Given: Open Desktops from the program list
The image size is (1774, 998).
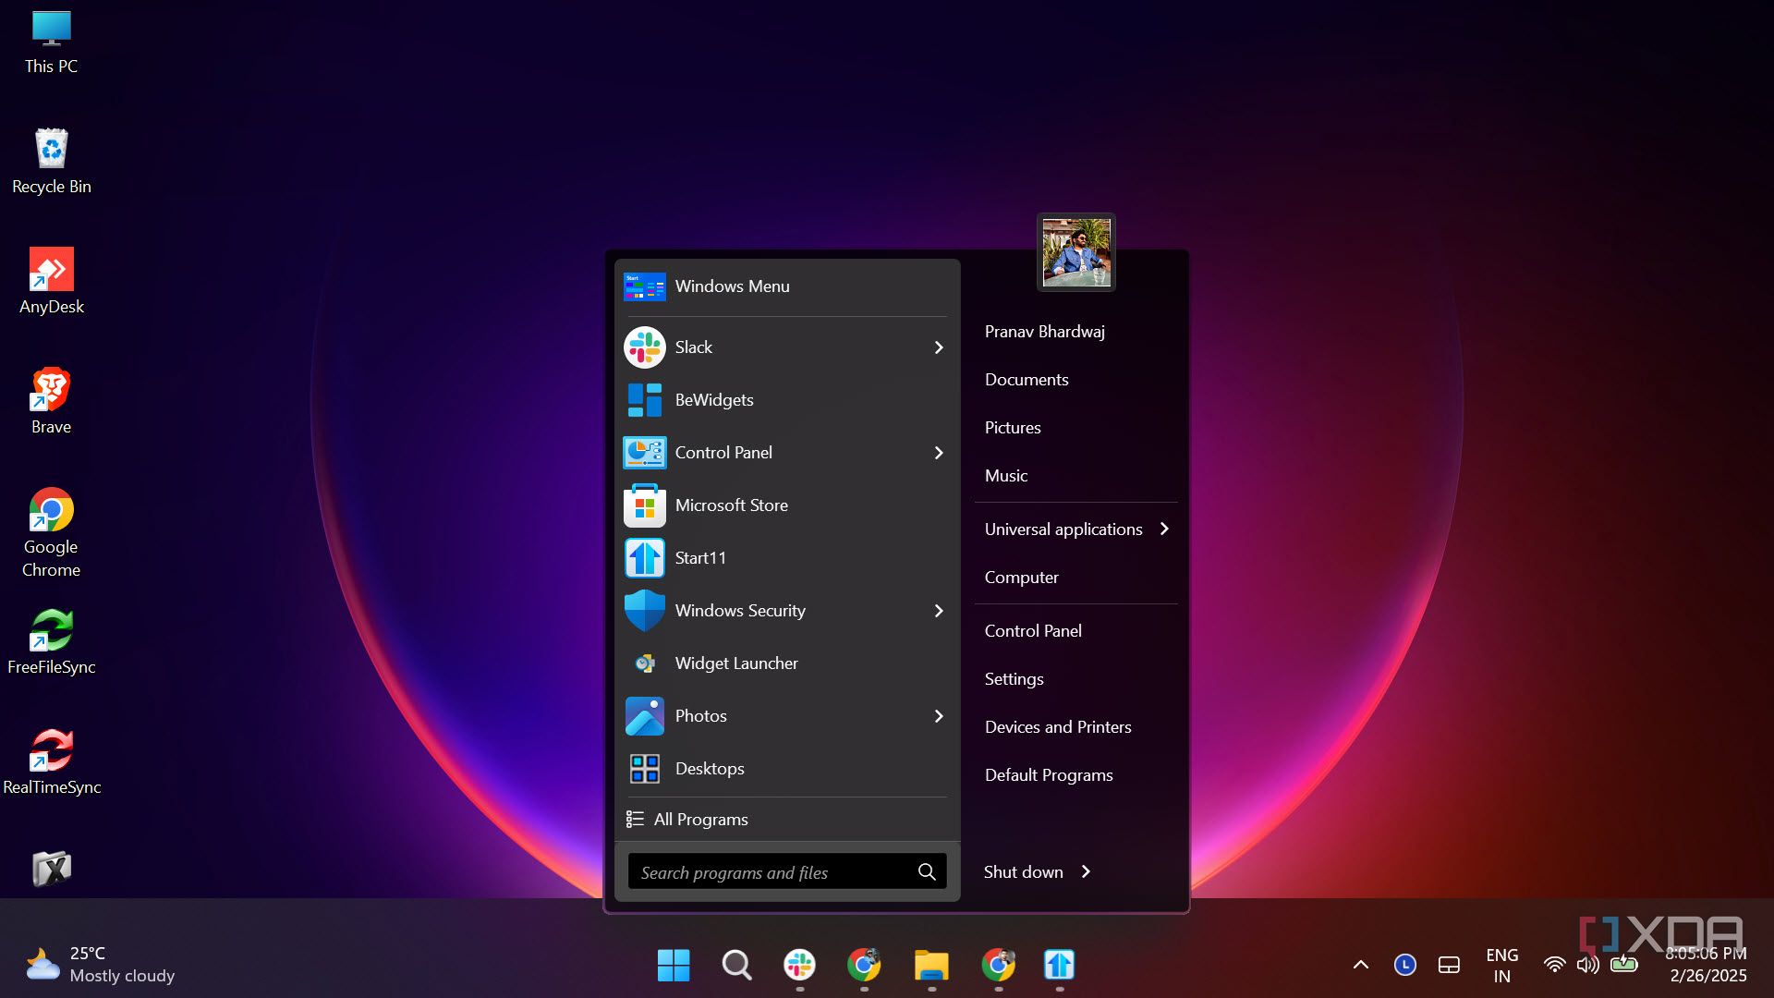Looking at the screenshot, I should coord(787,769).
